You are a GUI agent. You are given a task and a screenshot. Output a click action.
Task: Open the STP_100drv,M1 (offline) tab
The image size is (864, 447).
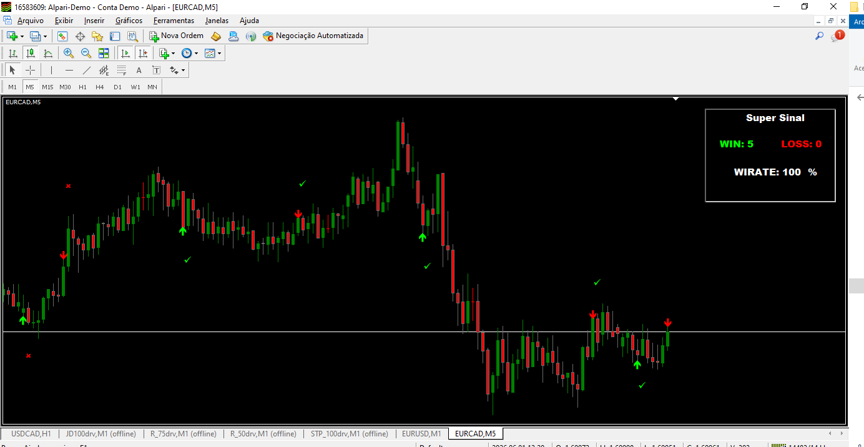[349, 434]
